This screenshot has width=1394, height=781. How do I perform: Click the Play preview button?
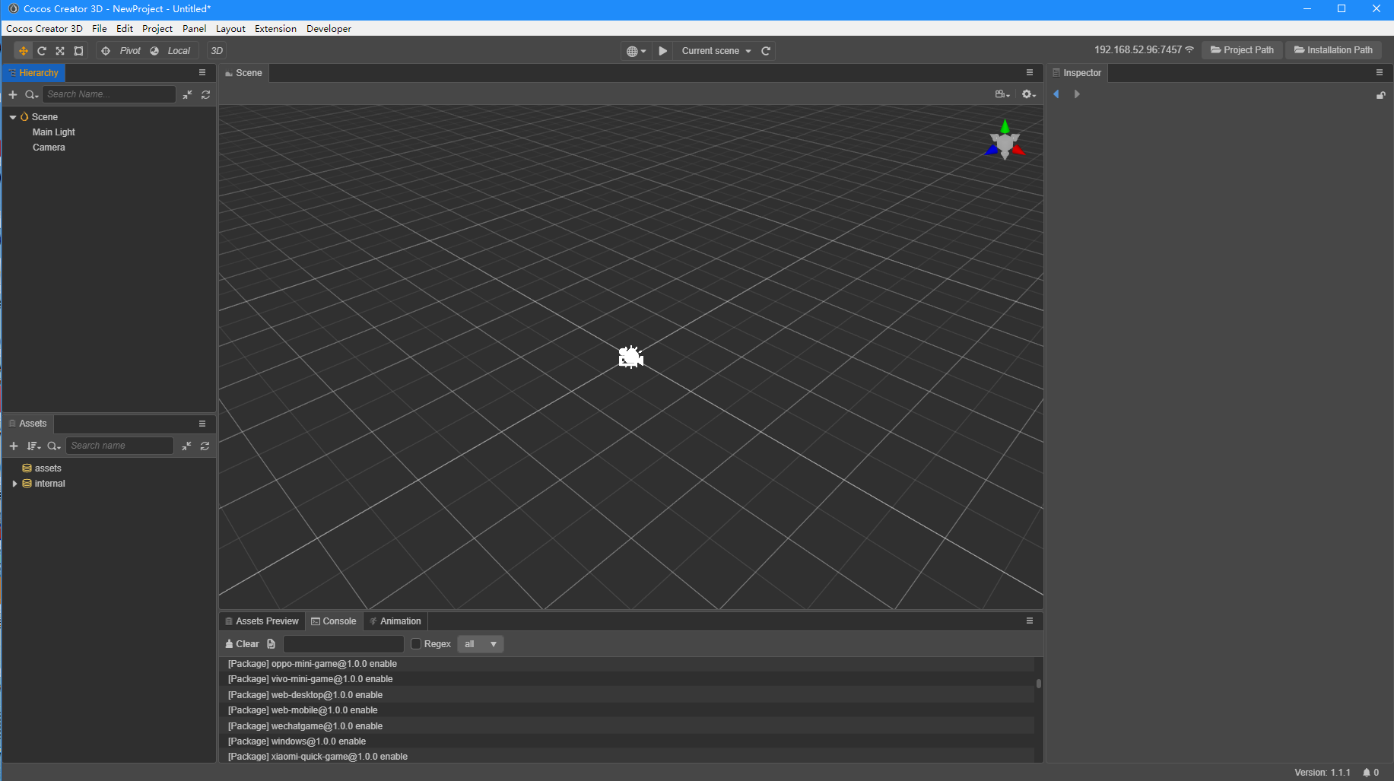click(663, 51)
